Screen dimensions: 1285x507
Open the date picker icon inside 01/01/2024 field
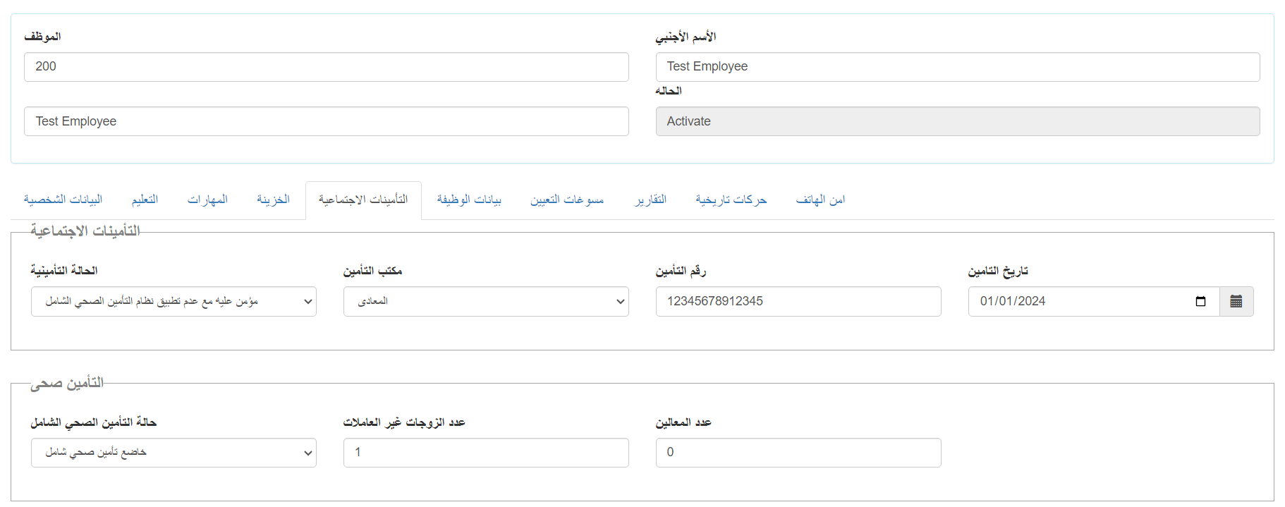tap(1200, 301)
